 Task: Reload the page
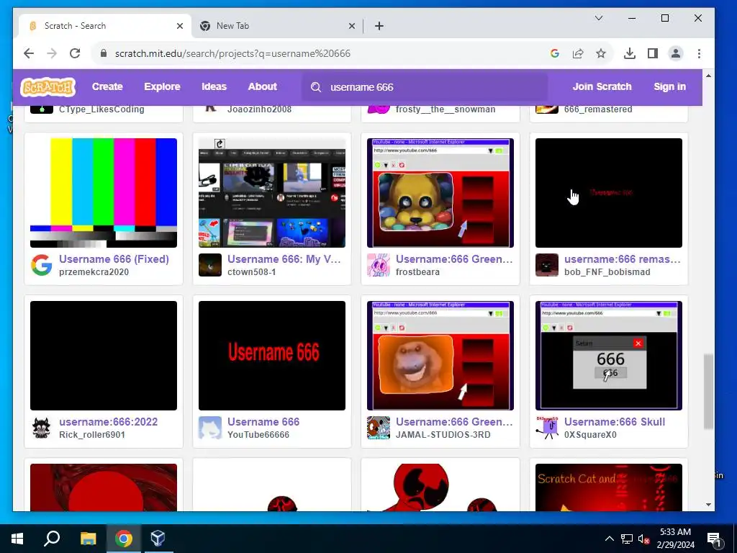point(75,53)
